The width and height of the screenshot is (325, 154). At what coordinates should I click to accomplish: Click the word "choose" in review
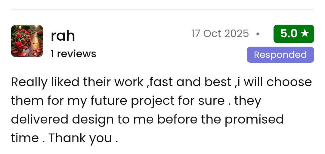tap(289, 82)
